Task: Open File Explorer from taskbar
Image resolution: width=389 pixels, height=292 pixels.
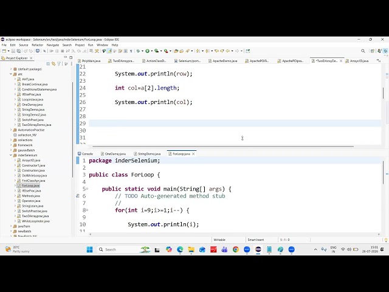Action: 191,249
